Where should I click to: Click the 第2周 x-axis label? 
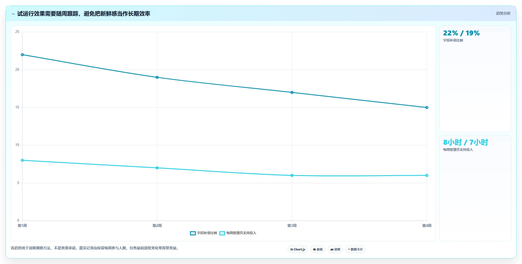pos(157,226)
